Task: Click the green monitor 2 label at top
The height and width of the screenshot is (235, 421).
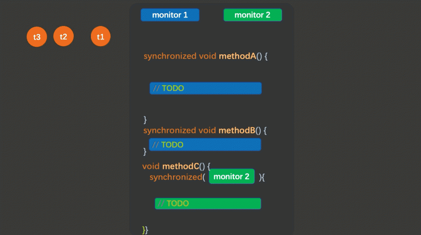Action: point(252,15)
